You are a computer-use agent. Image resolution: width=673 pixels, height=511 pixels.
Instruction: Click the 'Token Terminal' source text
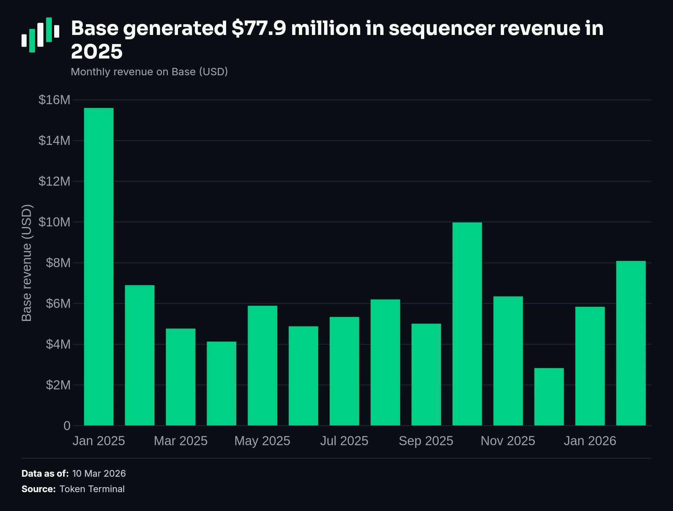[92, 489]
